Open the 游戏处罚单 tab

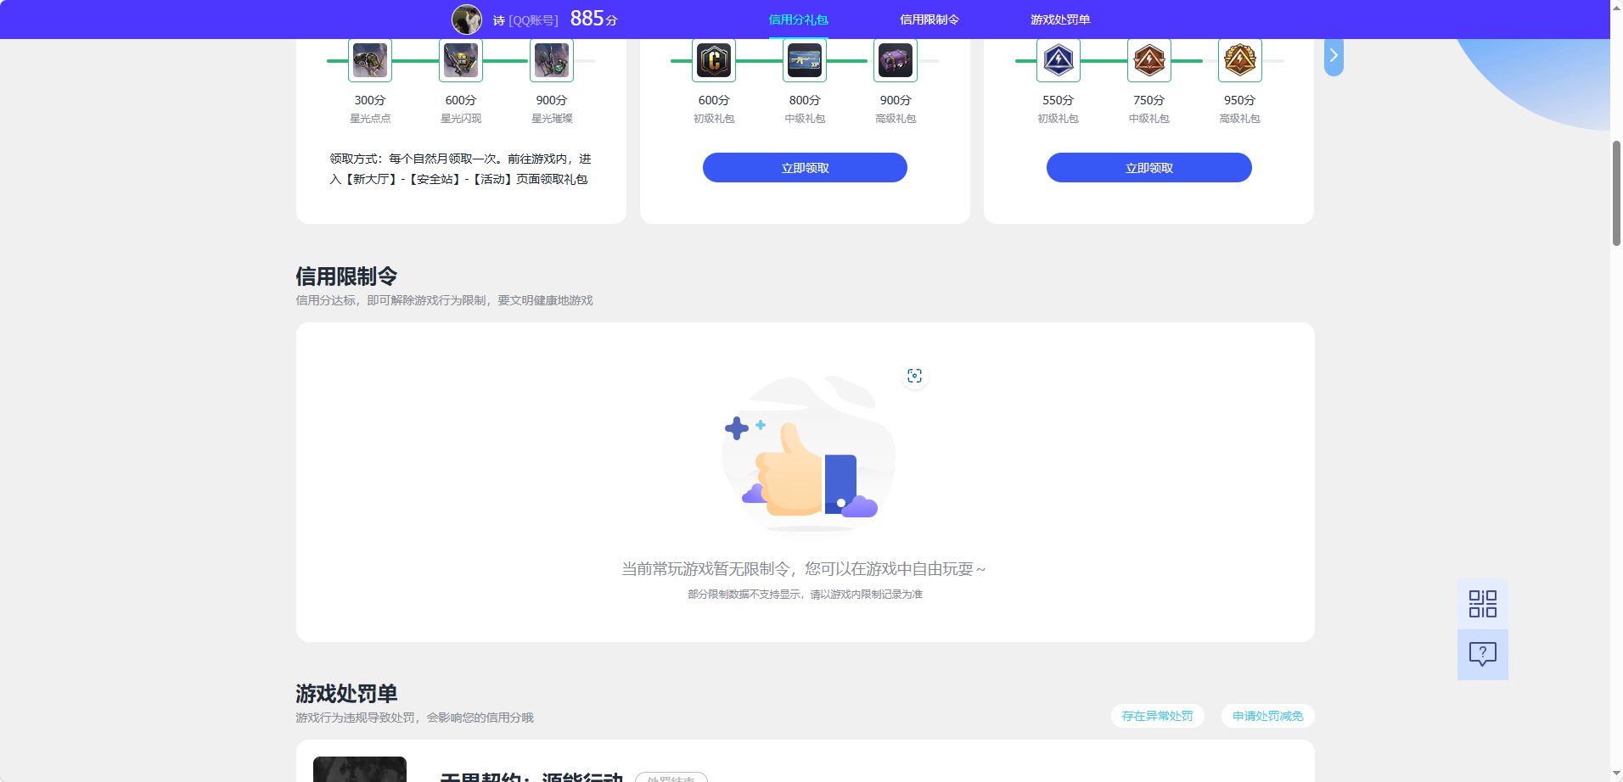[x=1060, y=20]
